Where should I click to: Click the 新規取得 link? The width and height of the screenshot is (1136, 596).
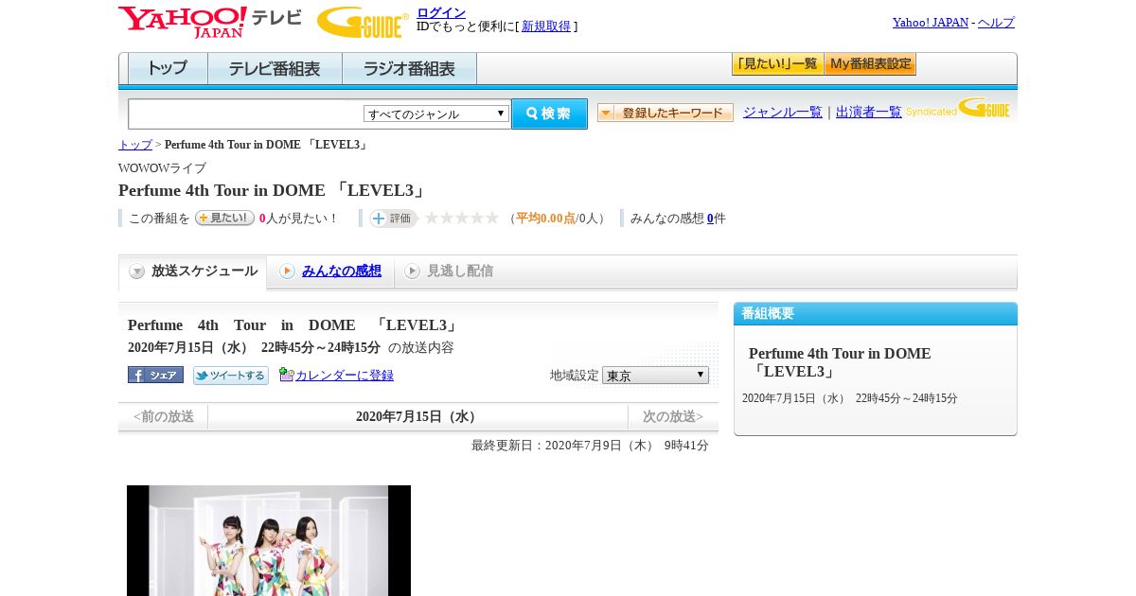pyautogui.click(x=546, y=26)
